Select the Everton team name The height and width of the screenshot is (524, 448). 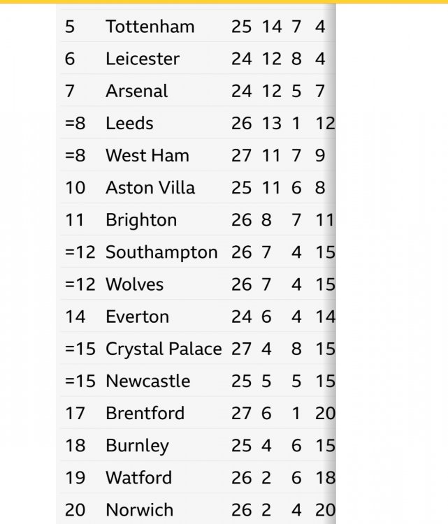(137, 316)
